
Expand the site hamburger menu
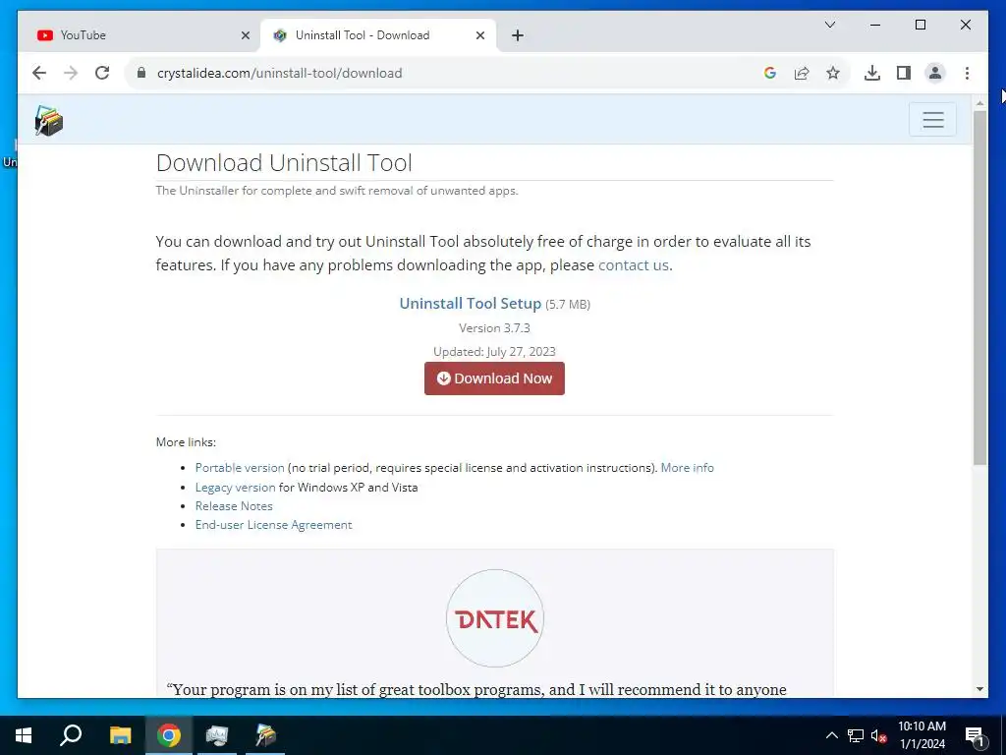tap(933, 119)
